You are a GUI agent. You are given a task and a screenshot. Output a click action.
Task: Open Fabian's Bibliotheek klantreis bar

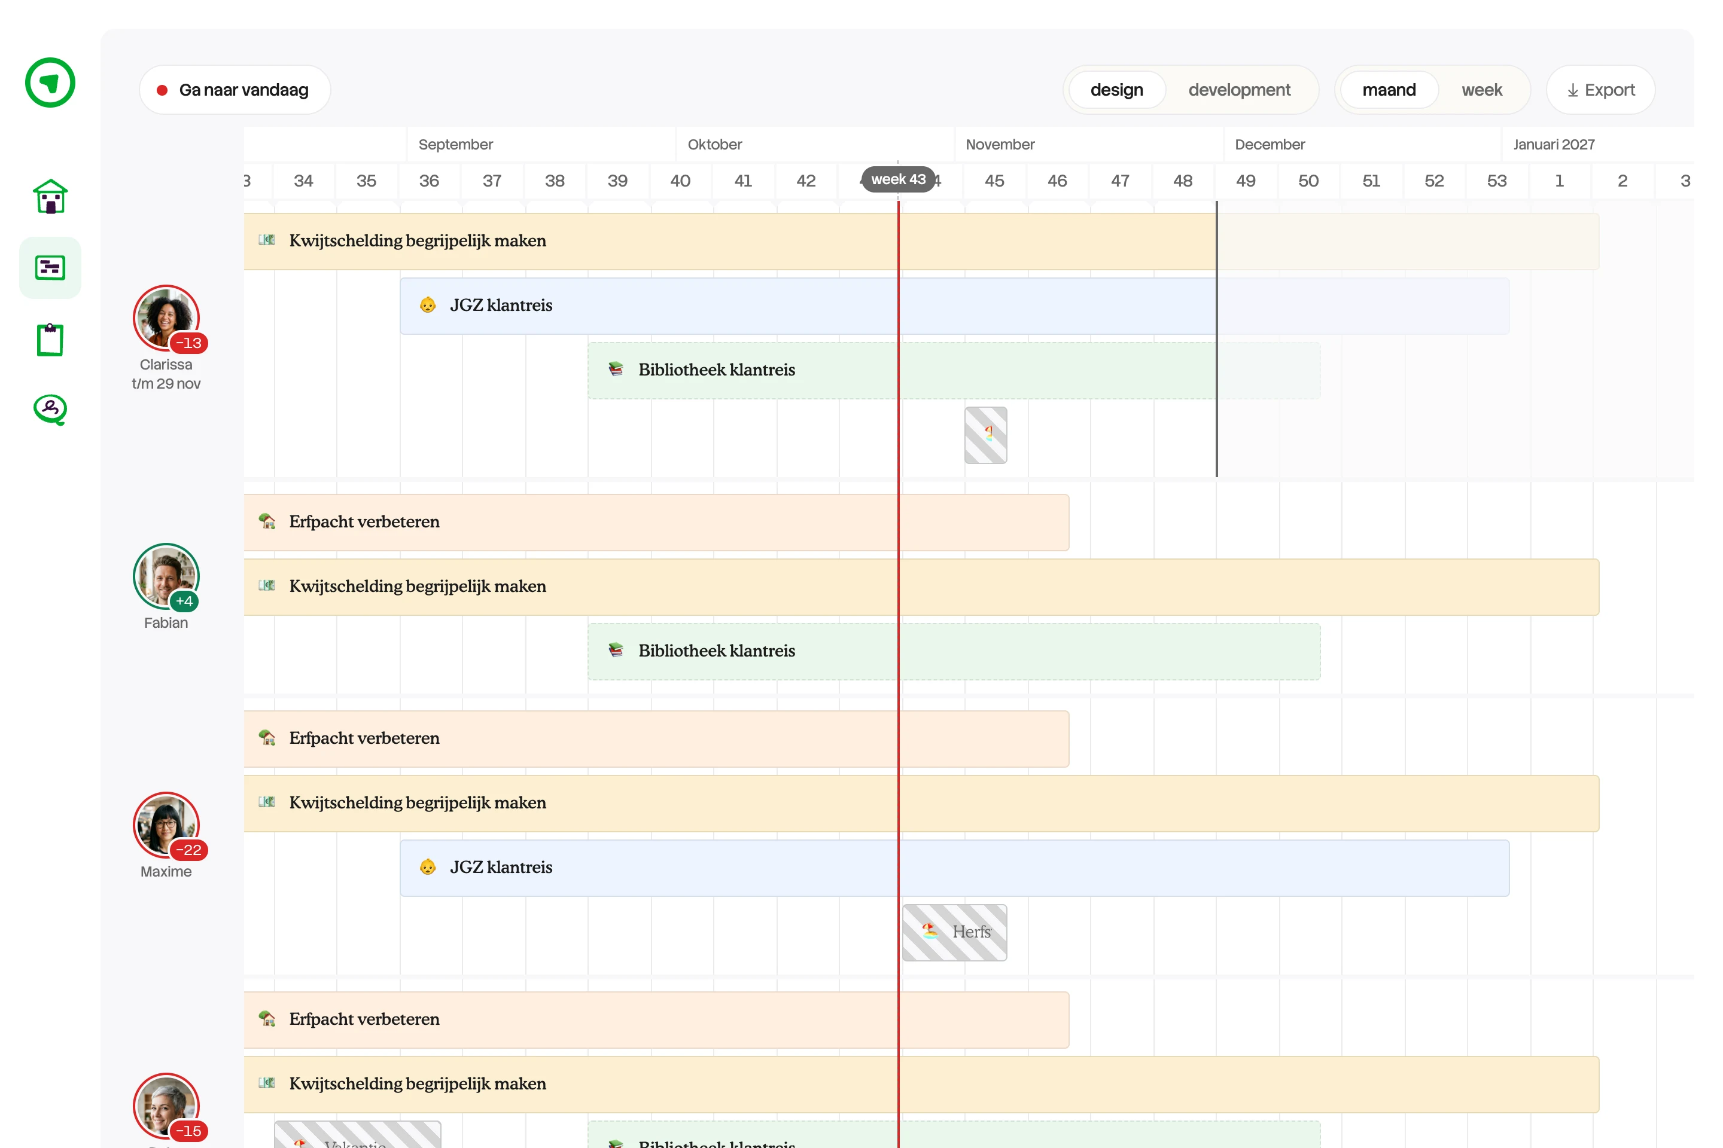coord(954,652)
